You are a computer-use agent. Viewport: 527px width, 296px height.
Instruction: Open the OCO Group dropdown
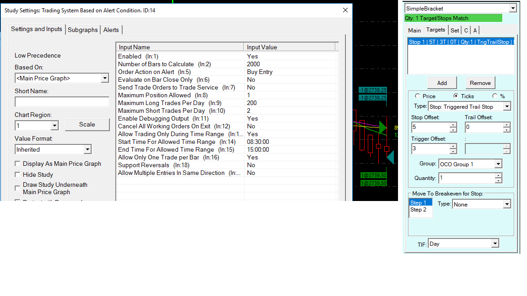pyautogui.click(x=498, y=164)
